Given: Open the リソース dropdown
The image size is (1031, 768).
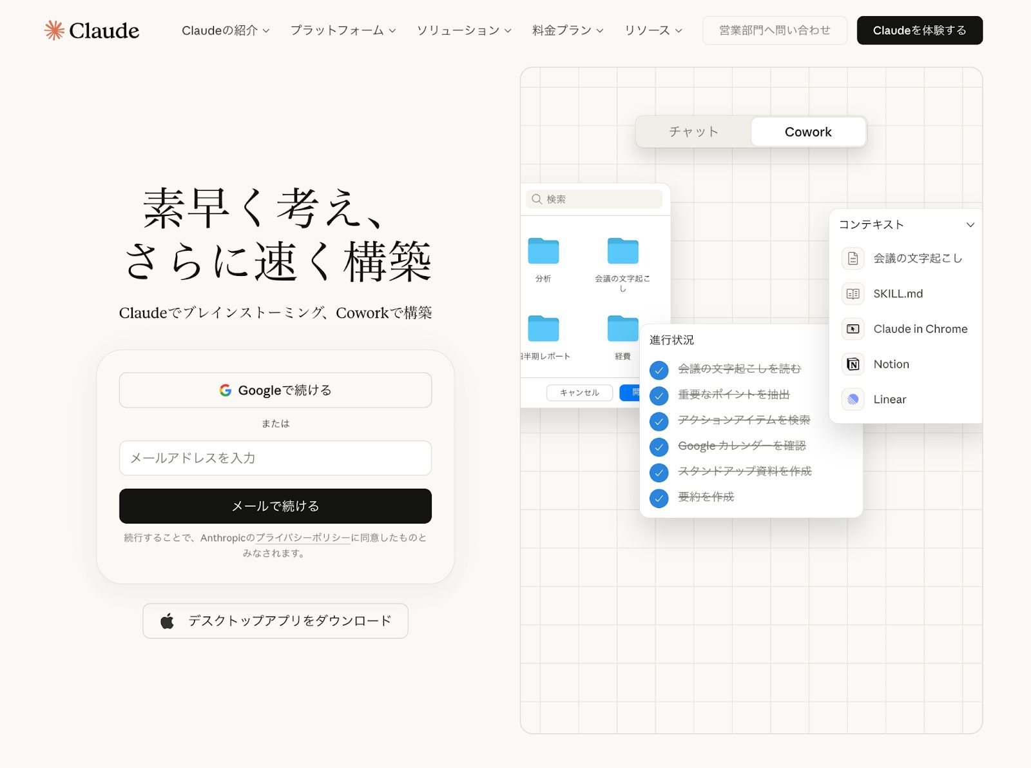Looking at the screenshot, I should point(652,30).
